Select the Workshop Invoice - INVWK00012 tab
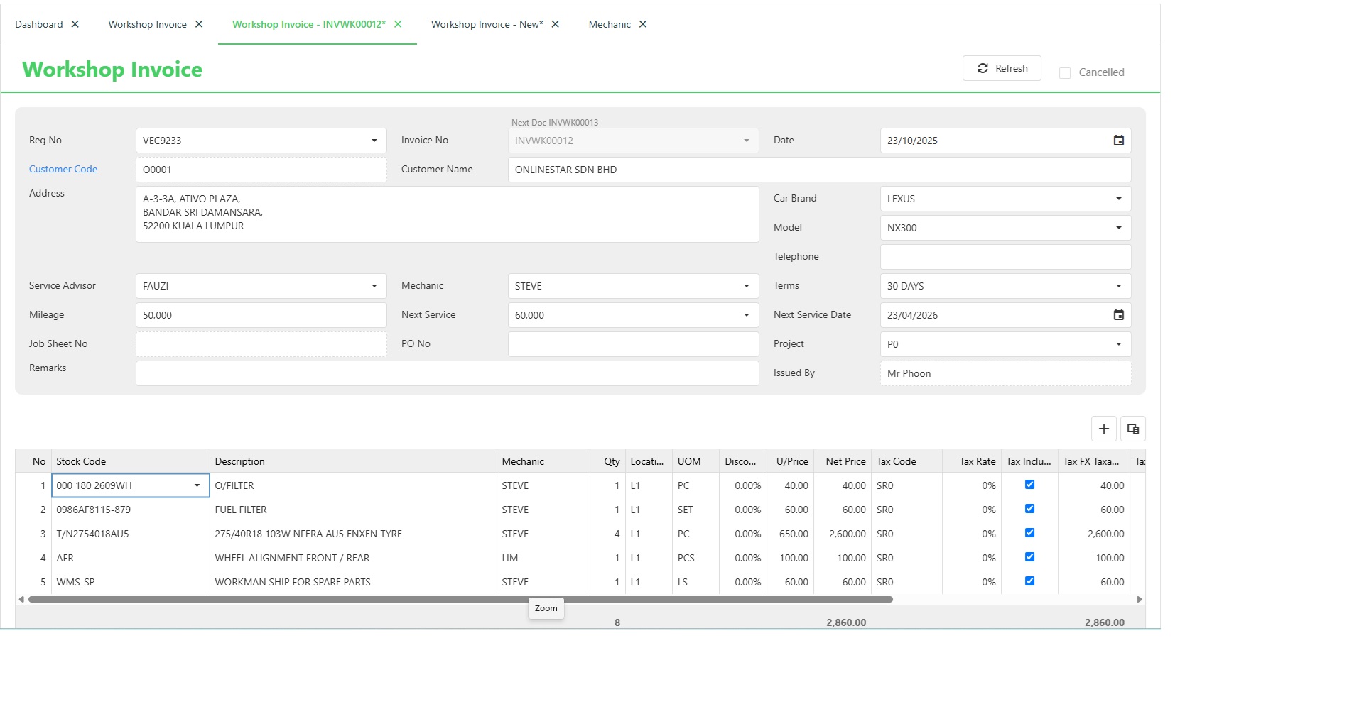Screen dimensions: 1364x726 (309, 24)
